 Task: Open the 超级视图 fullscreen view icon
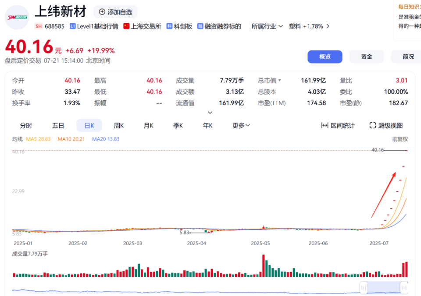373,126
